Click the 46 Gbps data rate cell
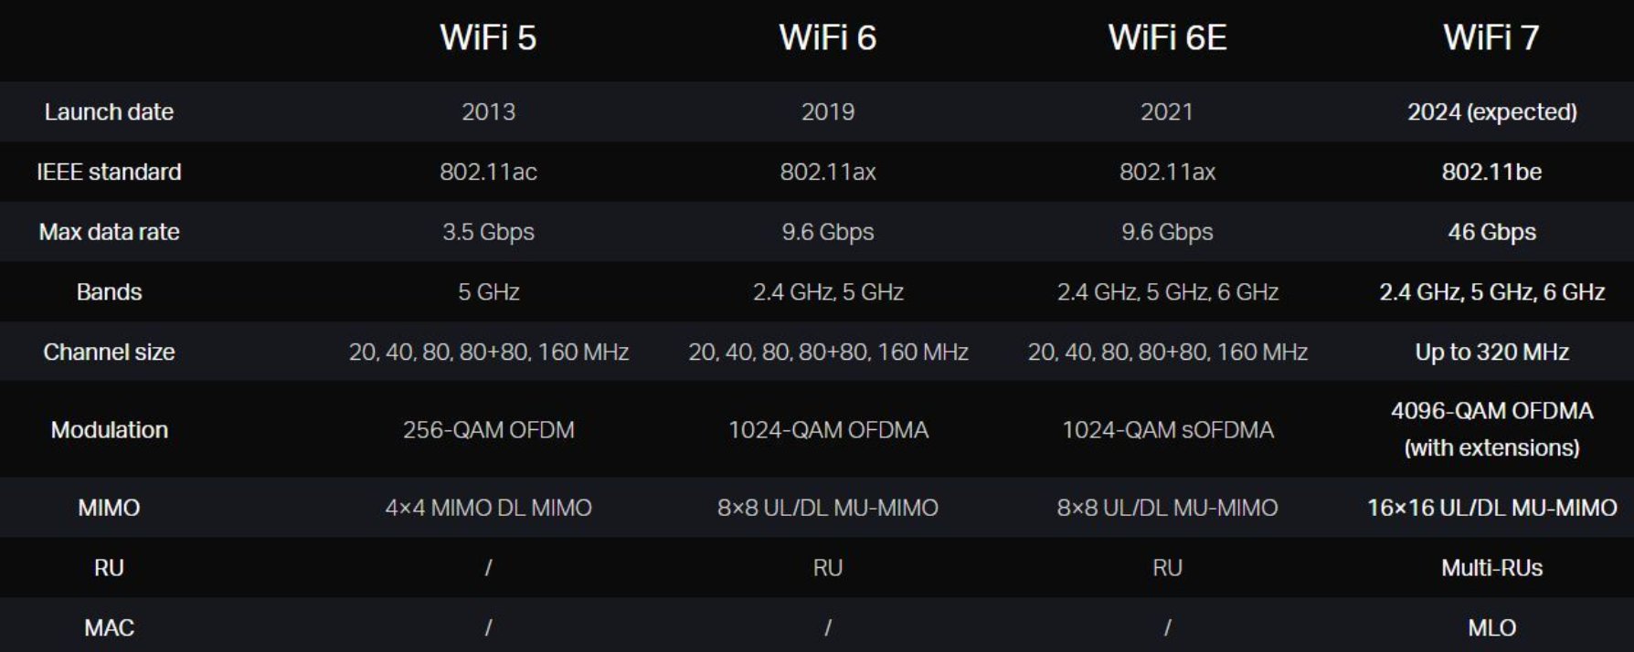Image resolution: width=1634 pixels, height=652 pixels. point(1491,232)
